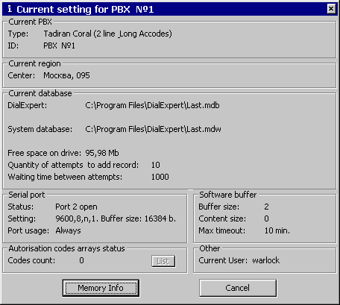Click the Cancel button
This screenshot has height=305, width=340.
click(x=238, y=288)
